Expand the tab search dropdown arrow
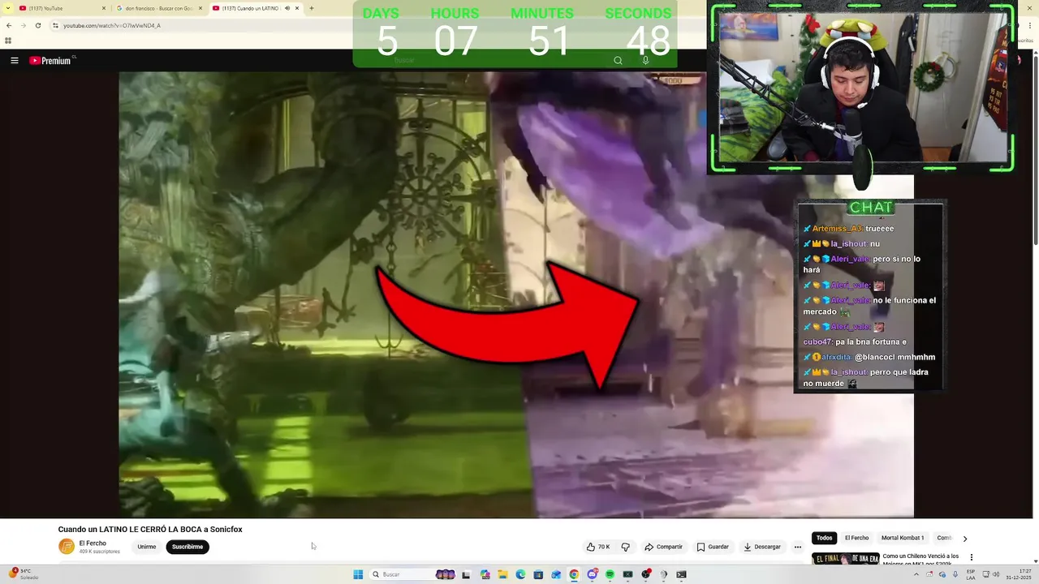 pyautogui.click(x=7, y=8)
